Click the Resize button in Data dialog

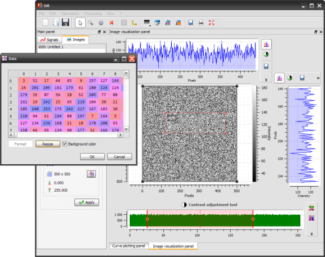click(48, 144)
